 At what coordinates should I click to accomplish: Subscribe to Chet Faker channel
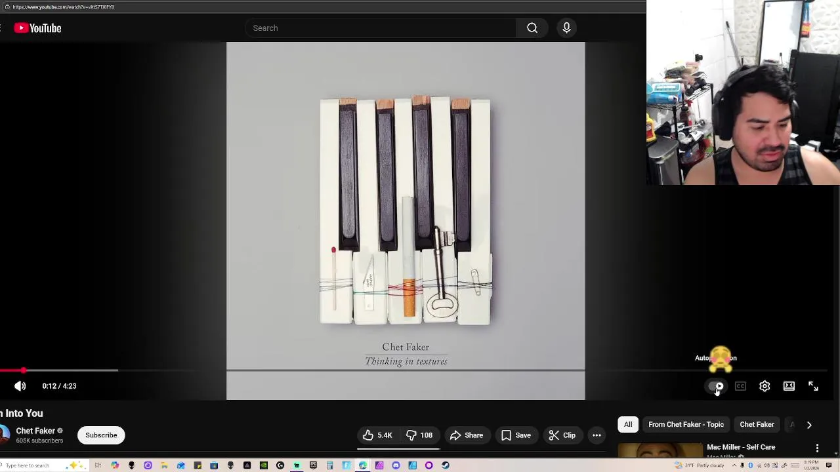101,435
